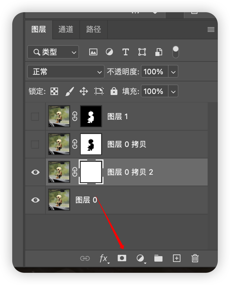Lock position move icon
The image size is (230, 285).
84,91
